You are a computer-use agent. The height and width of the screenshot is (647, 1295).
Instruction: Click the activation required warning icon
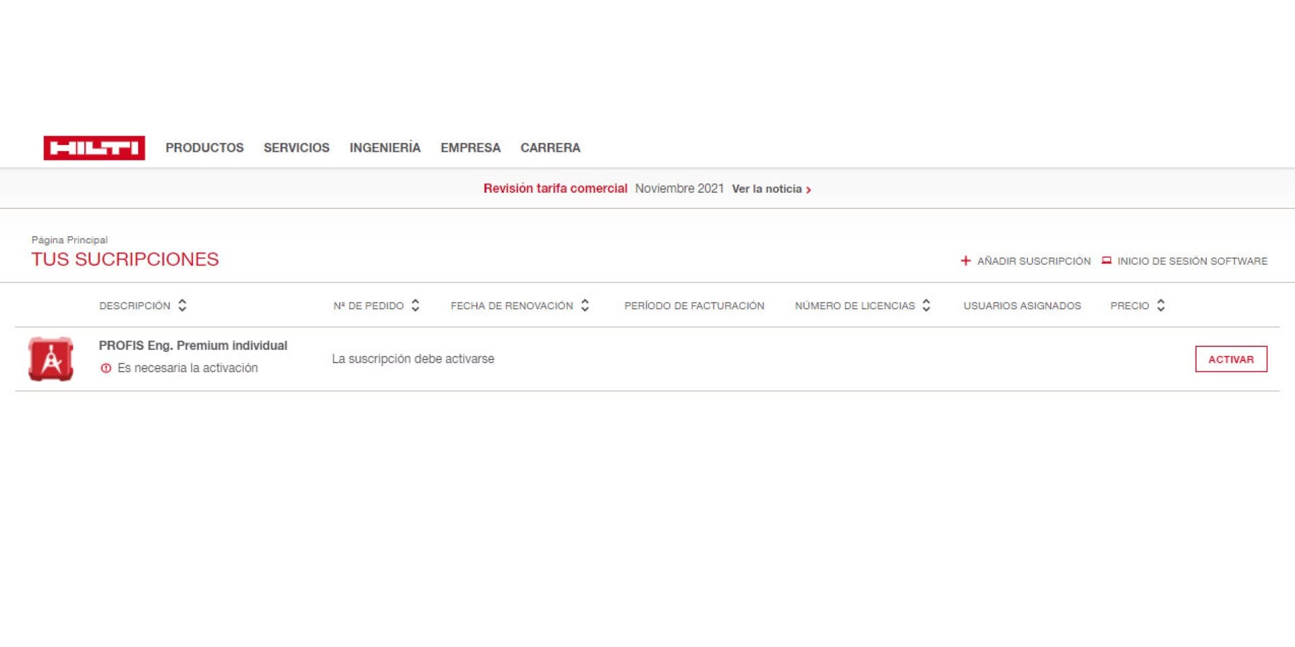point(106,368)
